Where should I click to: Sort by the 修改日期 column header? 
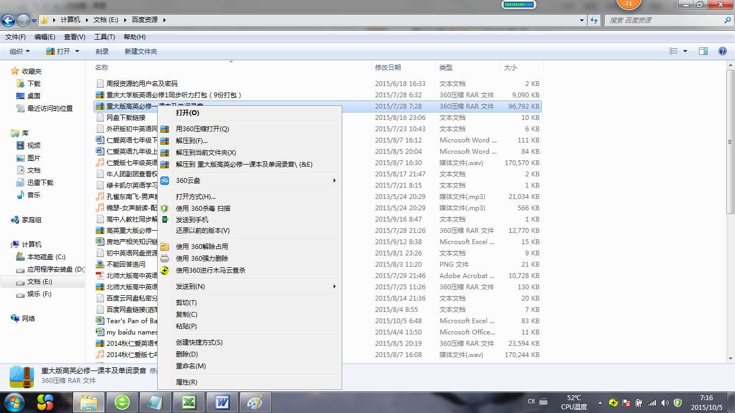click(x=404, y=67)
